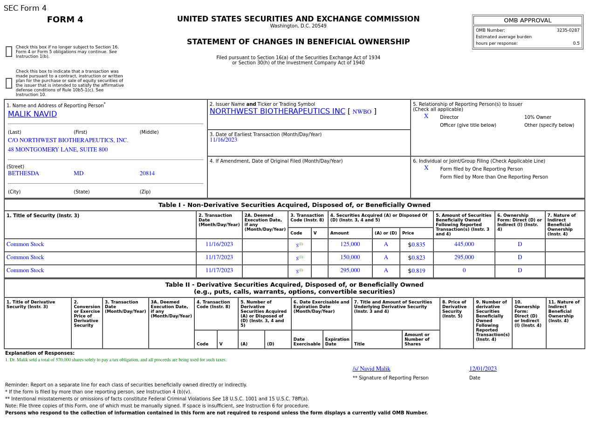
Task: Click the address line C/O NORTHWEST BIOTHERAPEUTICS, INC.
Action: (68, 140)
